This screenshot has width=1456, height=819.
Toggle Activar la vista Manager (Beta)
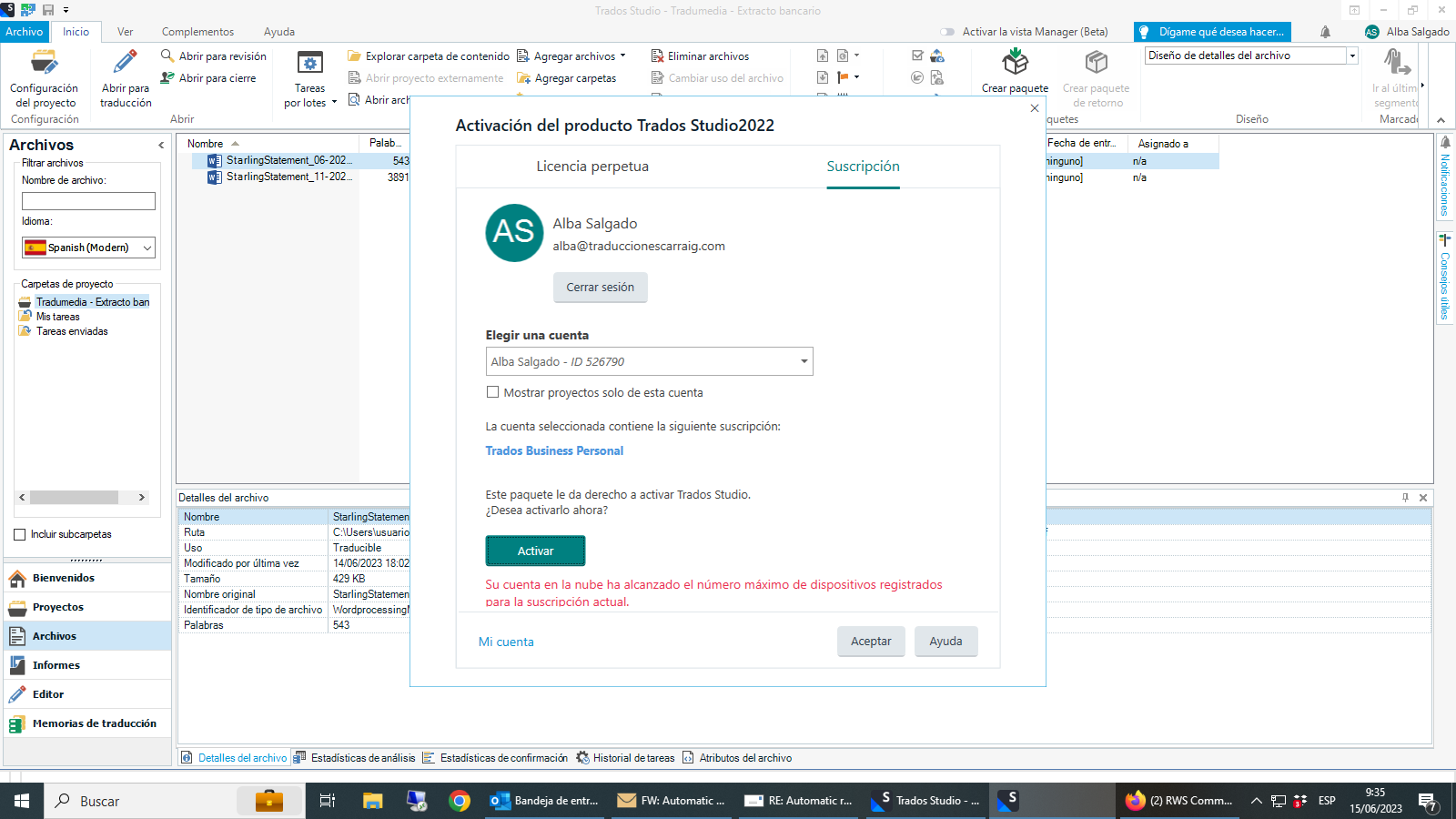pyautogui.click(x=945, y=31)
